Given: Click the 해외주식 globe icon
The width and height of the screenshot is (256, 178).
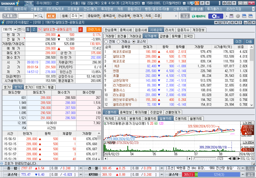Looking at the screenshot, I should tap(198, 16).
